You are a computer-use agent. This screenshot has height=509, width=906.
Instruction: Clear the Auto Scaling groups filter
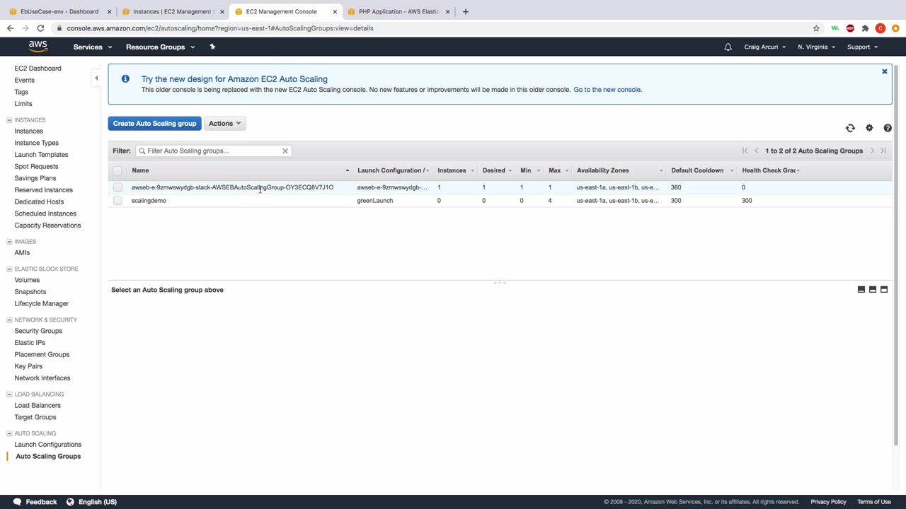[x=285, y=151]
